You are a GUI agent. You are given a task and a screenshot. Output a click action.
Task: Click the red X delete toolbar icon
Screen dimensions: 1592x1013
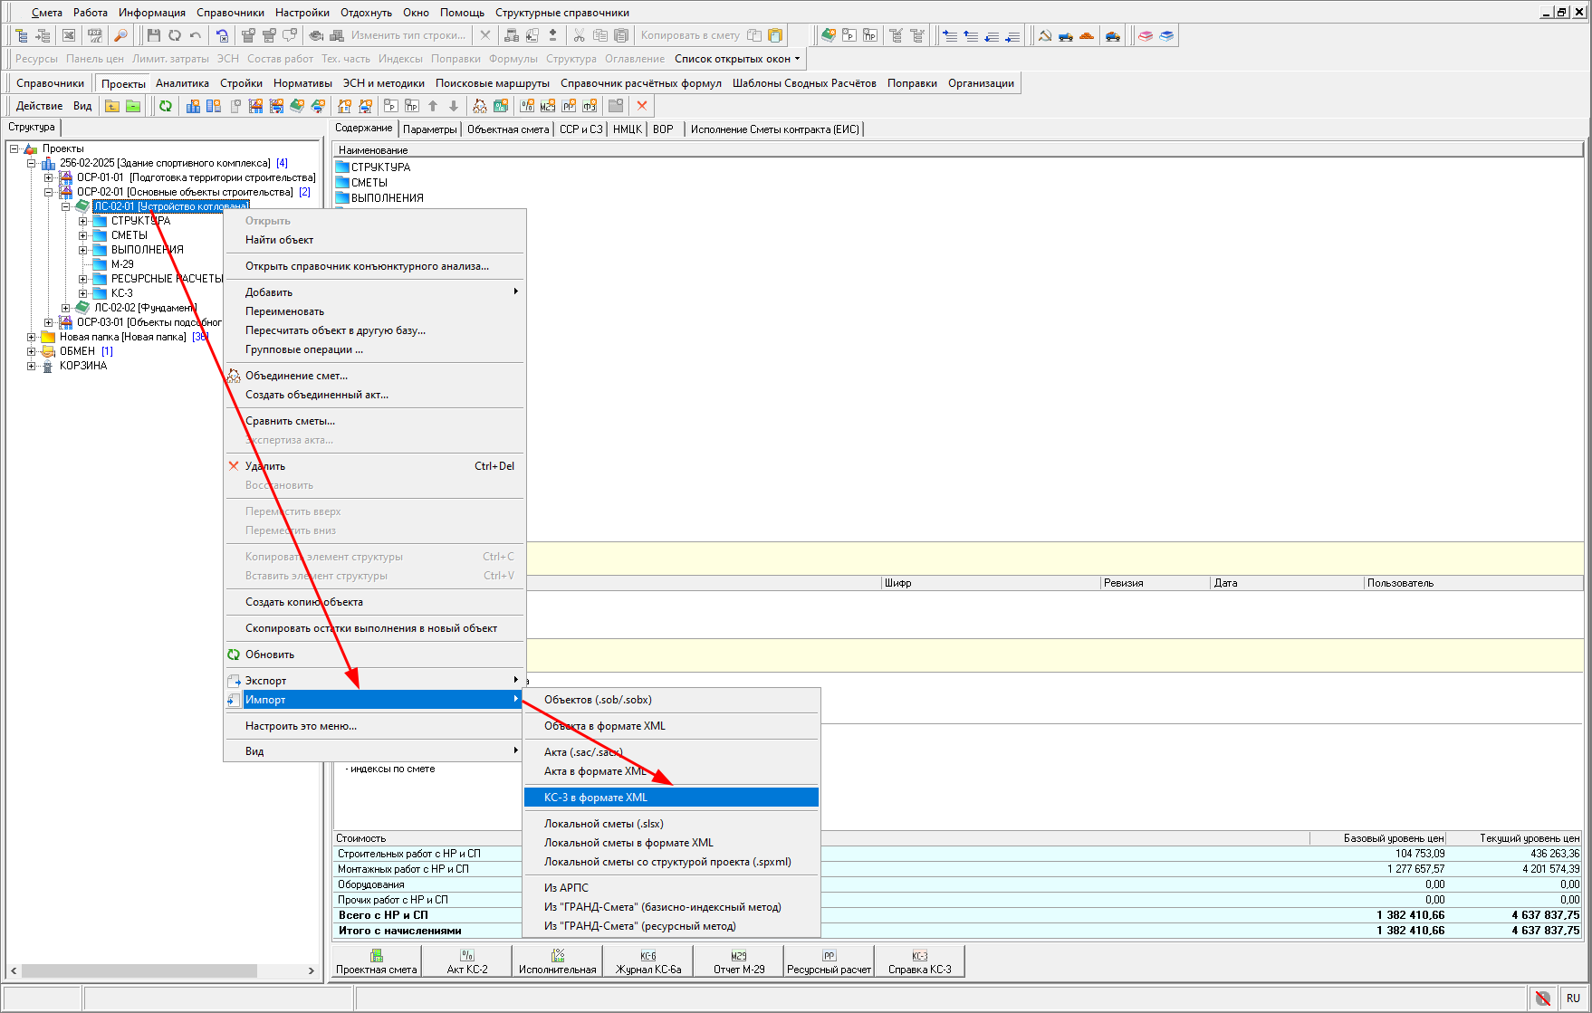[x=642, y=106]
